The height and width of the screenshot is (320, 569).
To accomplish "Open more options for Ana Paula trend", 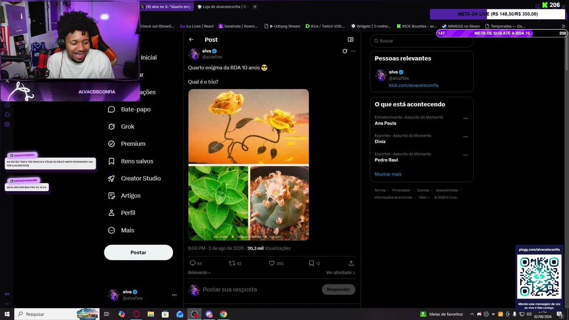I will click(465, 118).
